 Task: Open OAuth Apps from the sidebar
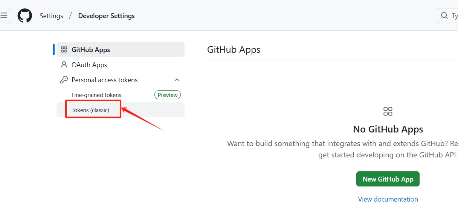(89, 65)
